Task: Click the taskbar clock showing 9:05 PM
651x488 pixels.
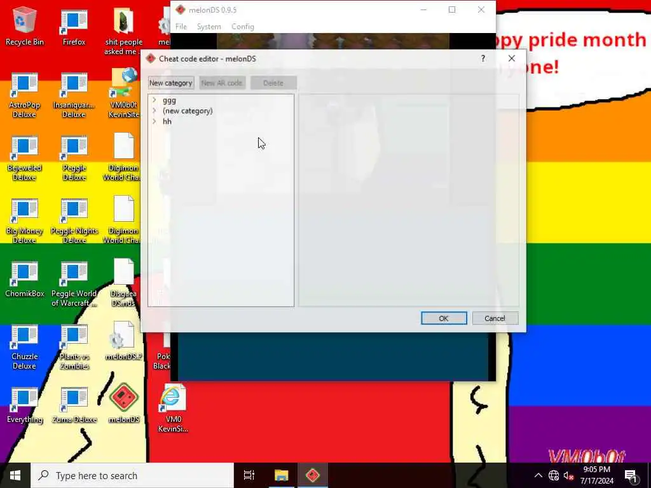Action: [x=596, y=475]
